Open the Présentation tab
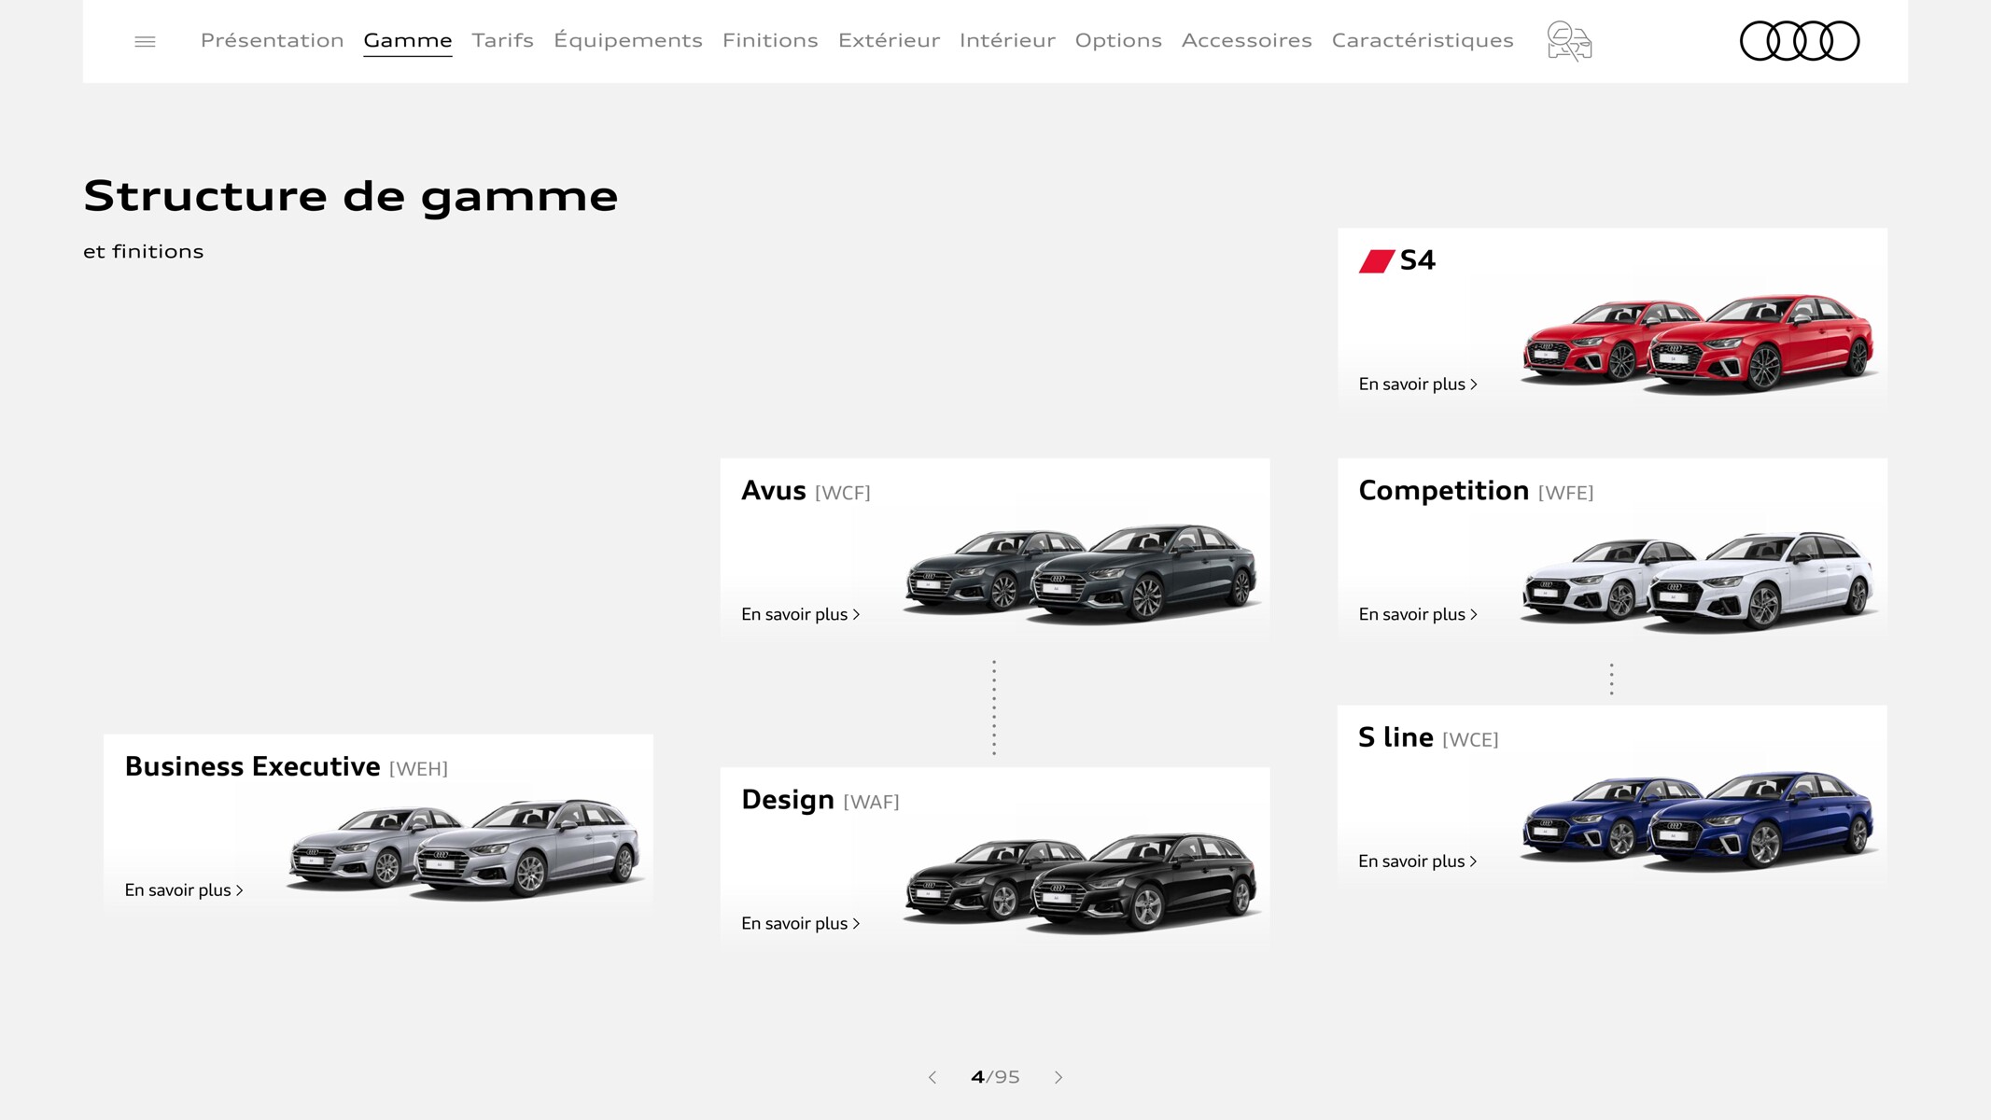 272,40
